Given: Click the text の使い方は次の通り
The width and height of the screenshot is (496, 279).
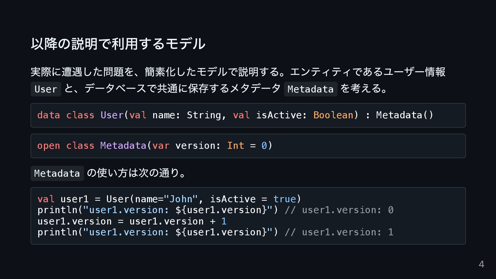Looking at the screenshot, I should point(136,173).
